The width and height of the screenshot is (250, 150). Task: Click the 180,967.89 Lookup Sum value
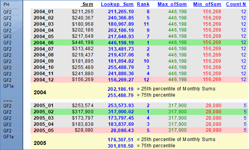click(121, 24)
